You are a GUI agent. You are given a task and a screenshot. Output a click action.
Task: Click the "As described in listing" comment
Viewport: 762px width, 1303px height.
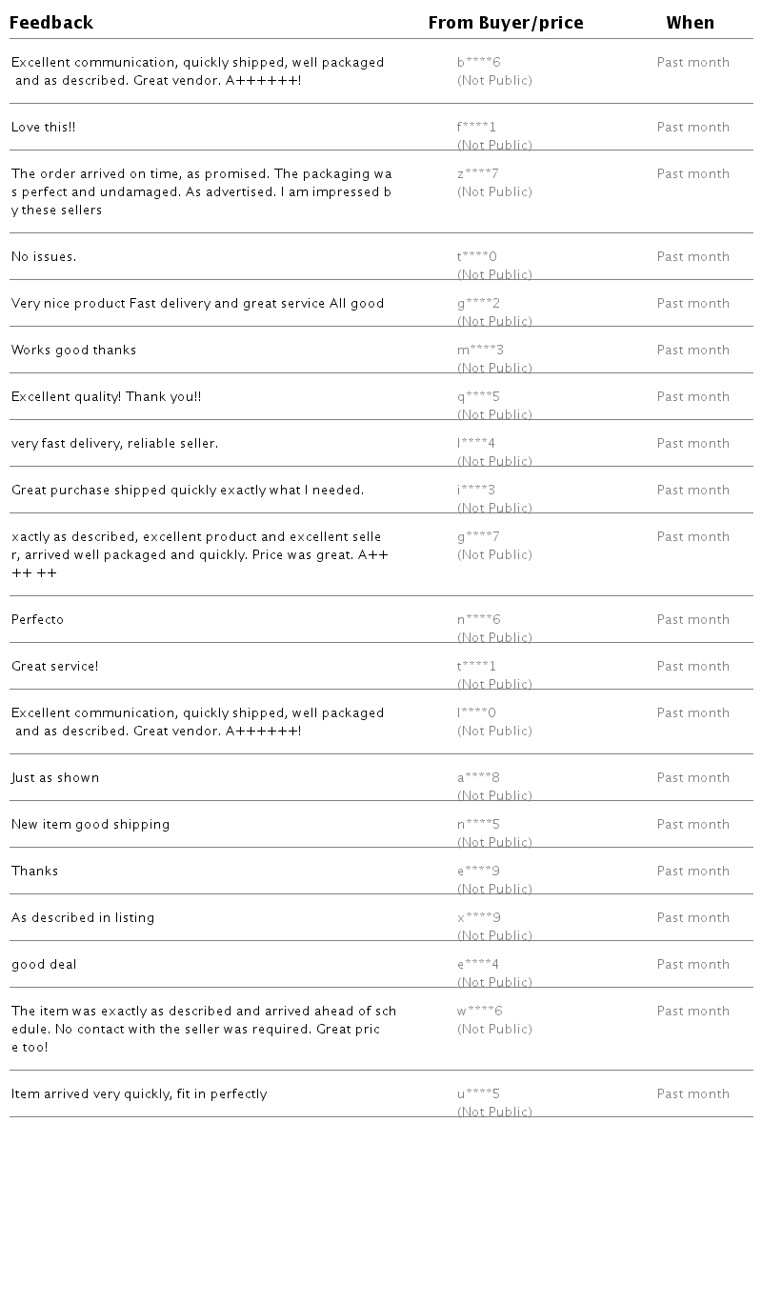[x=83, y=918]
